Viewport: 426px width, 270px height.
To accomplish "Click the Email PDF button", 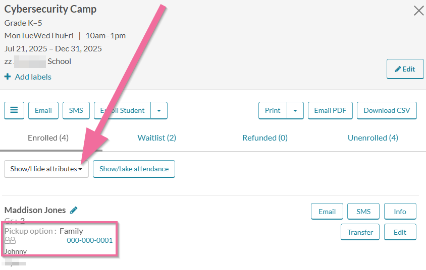I will [330, 110].
